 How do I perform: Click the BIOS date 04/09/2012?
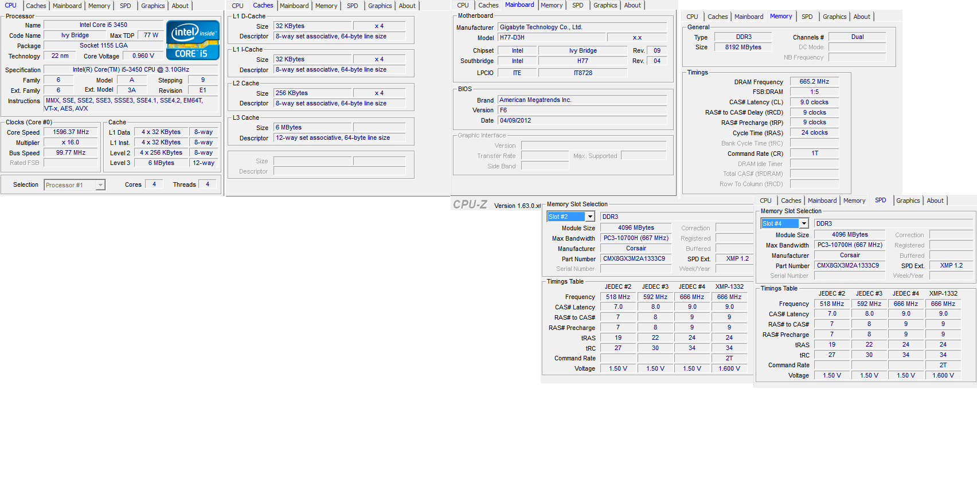coord(583,120)
